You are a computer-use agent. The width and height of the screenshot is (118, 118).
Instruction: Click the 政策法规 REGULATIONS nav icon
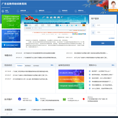[18, 11]
